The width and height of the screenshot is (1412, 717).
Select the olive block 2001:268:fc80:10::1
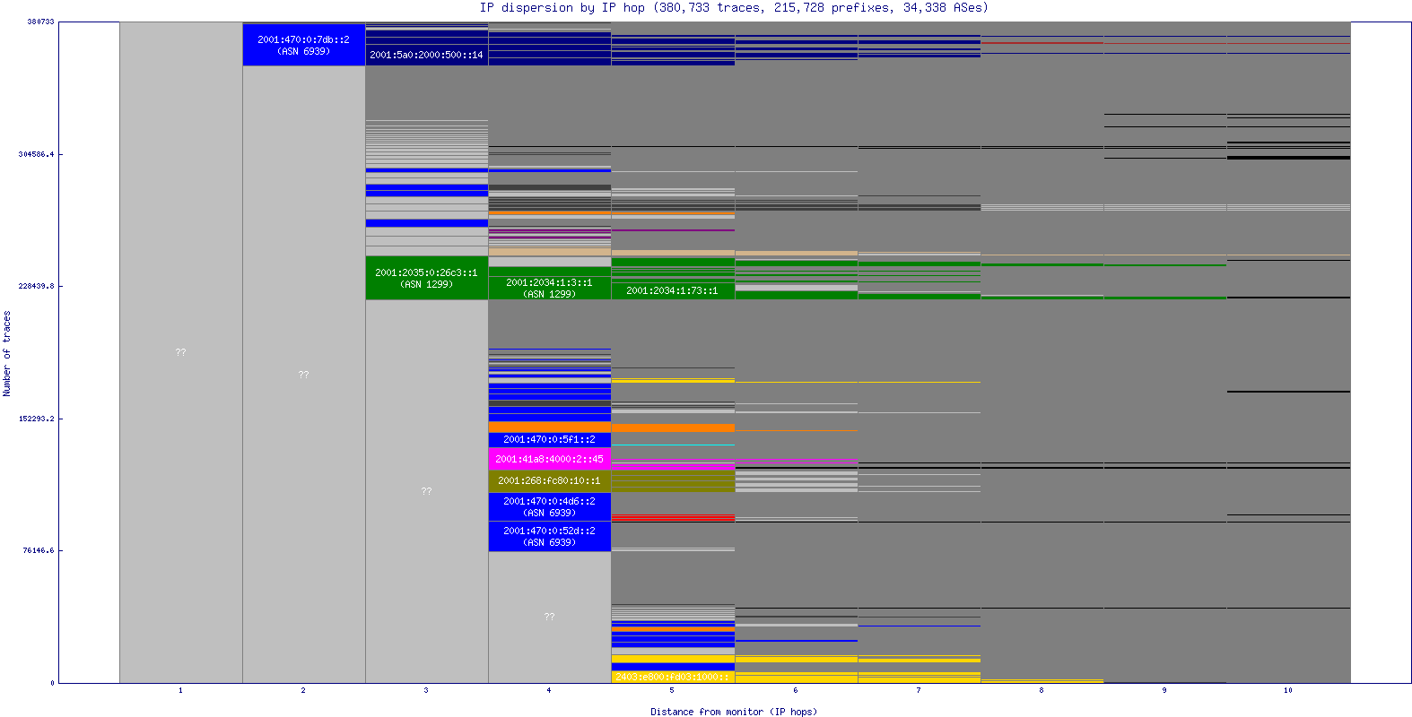(550, 481)
